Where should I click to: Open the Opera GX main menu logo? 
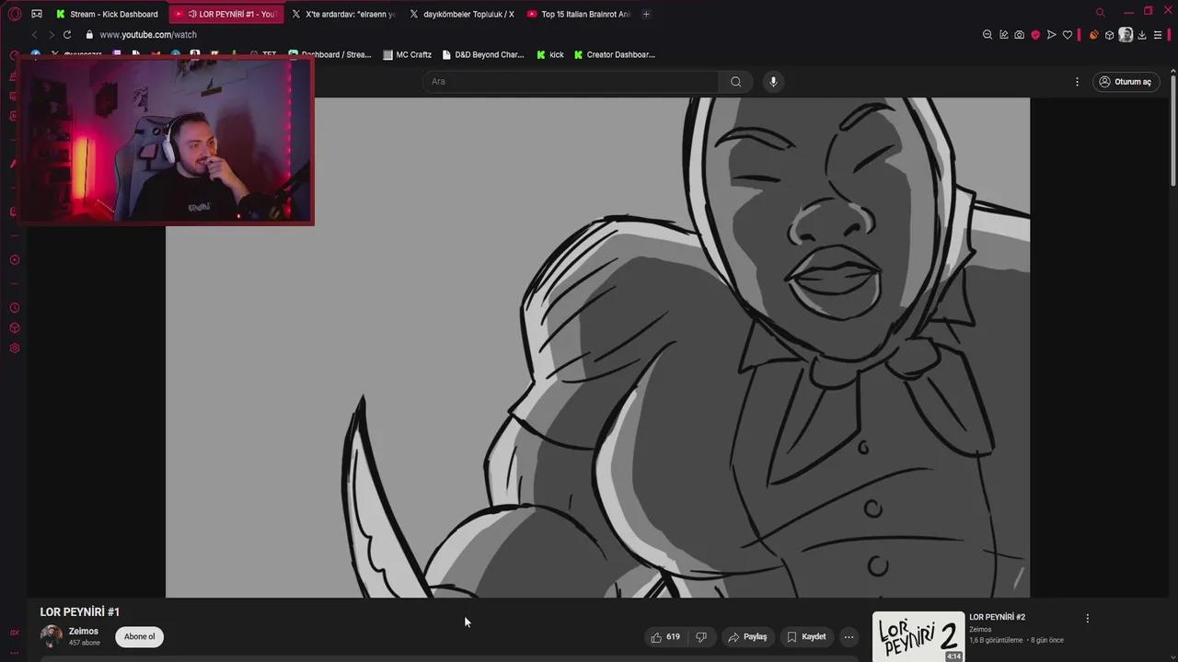click(14, 14)
